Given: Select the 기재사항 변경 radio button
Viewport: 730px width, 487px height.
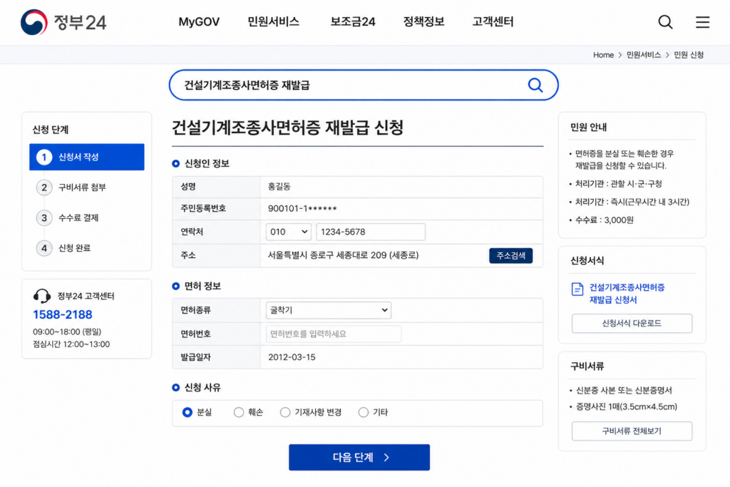Looking at the screenshot, I should [x=285, y=412].
